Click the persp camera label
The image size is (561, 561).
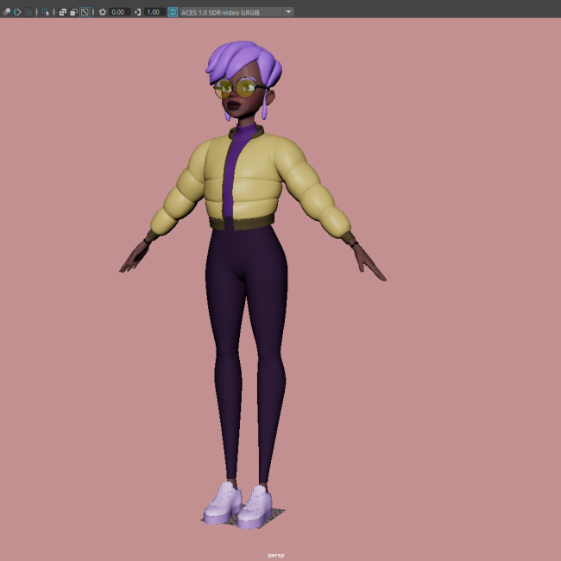pyautogui.click(x=276, y=555)
